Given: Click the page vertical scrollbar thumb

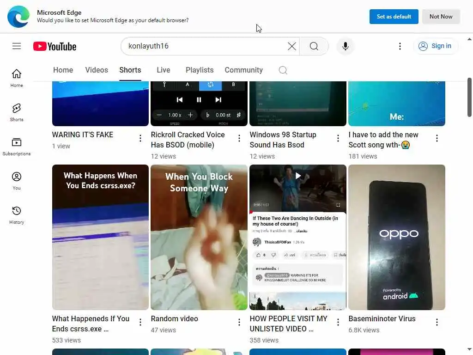Looking at the screenshot, I should point(469,97).
